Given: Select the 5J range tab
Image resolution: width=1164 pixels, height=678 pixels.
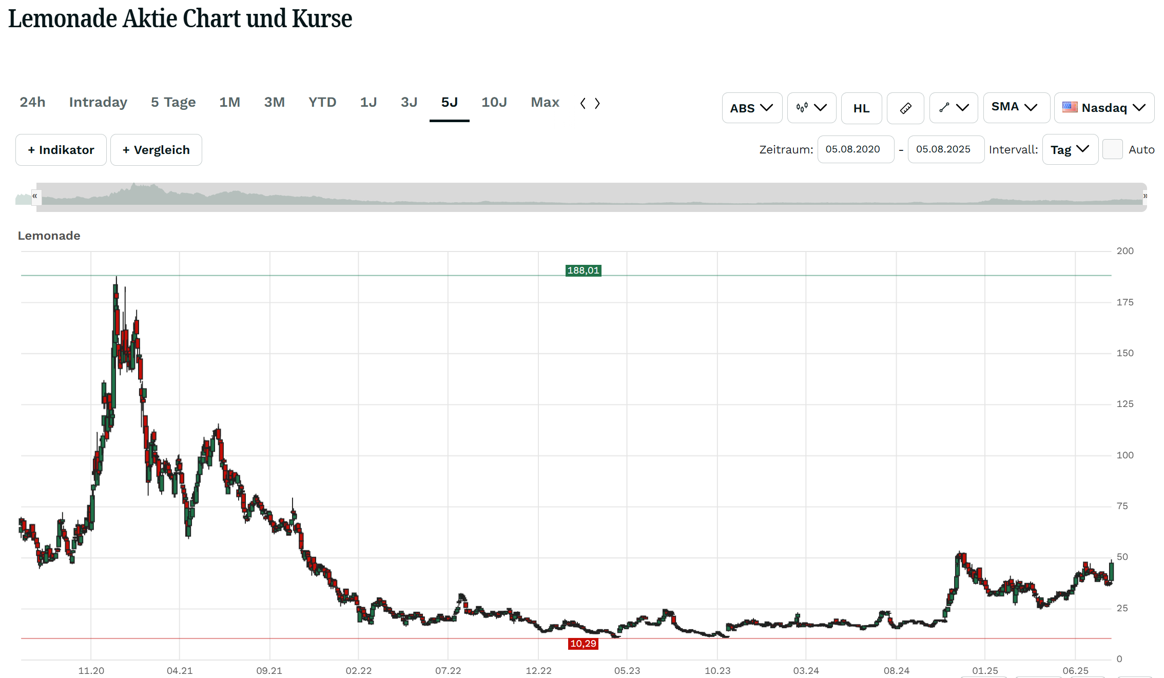Looking at the screenshot, I should pos(450,102).
